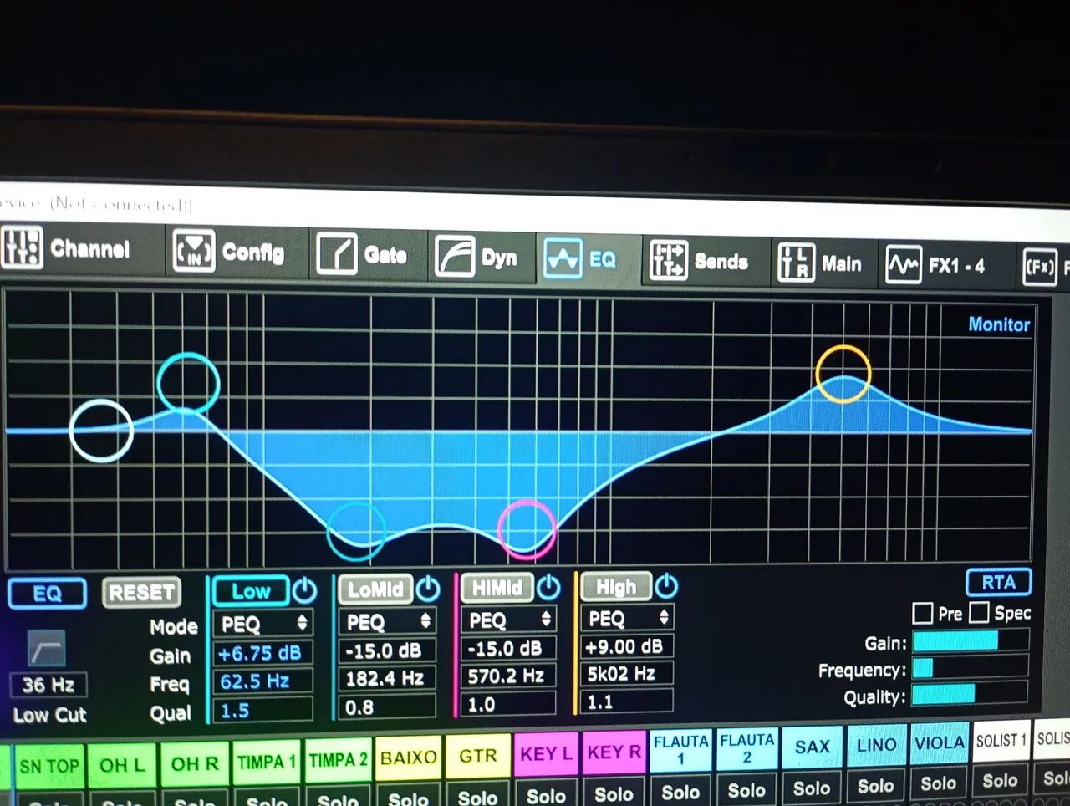Open the Low band PEQ mode dropdown
Screen dimensions: 1070x806
[x=263, y=624]
